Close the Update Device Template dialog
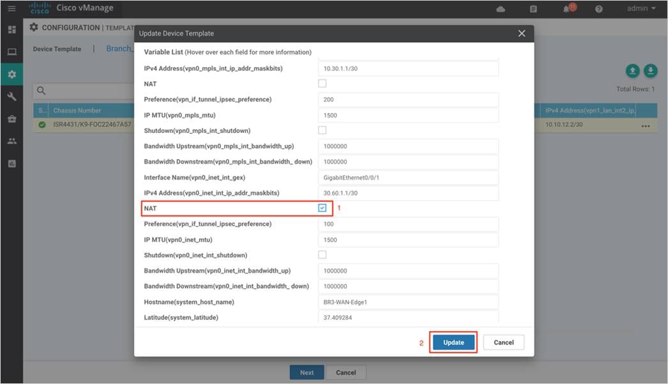The width and height of the screenshot is (668, 384). pos(522,33)
